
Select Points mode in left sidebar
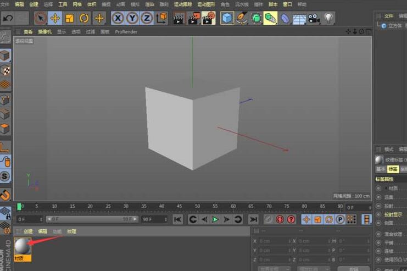(5, 99)
